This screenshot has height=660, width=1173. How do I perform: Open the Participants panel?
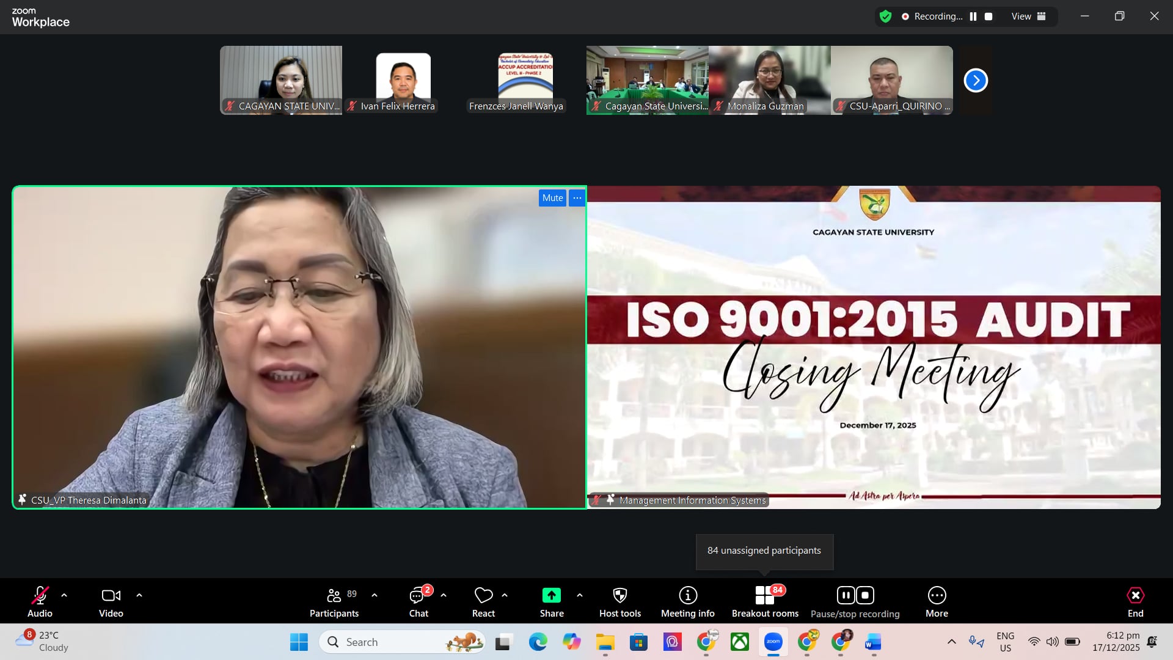point(334,602)
